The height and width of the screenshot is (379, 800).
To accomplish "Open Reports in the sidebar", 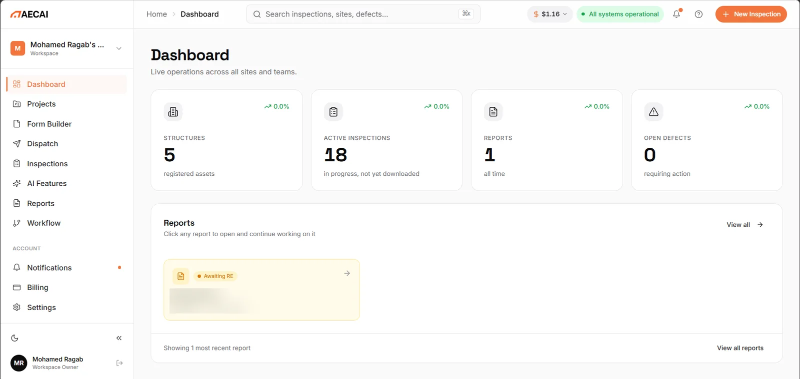I will (66, 203).
